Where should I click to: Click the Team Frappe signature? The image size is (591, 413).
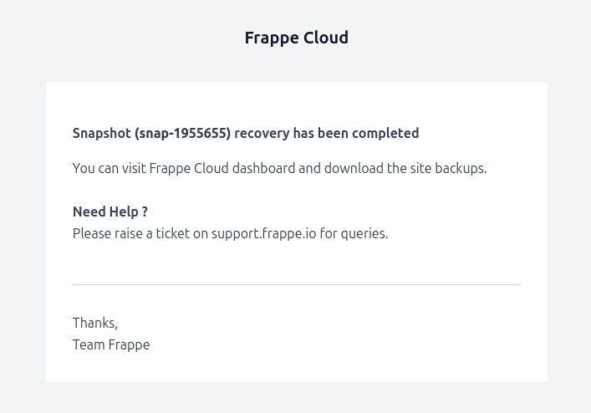click(x=111, y=345)
